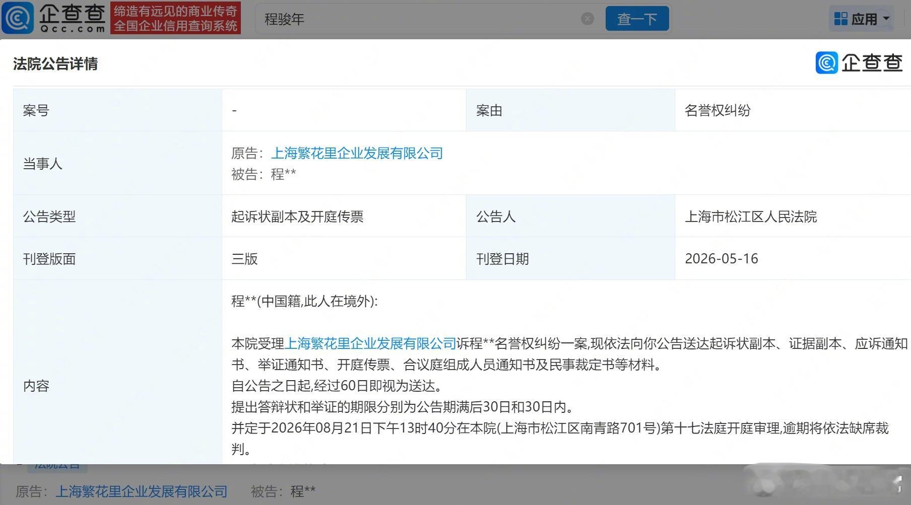911x505 pixels.
Task: Click the 公告类型 label cell
Action: coord(117,217)
